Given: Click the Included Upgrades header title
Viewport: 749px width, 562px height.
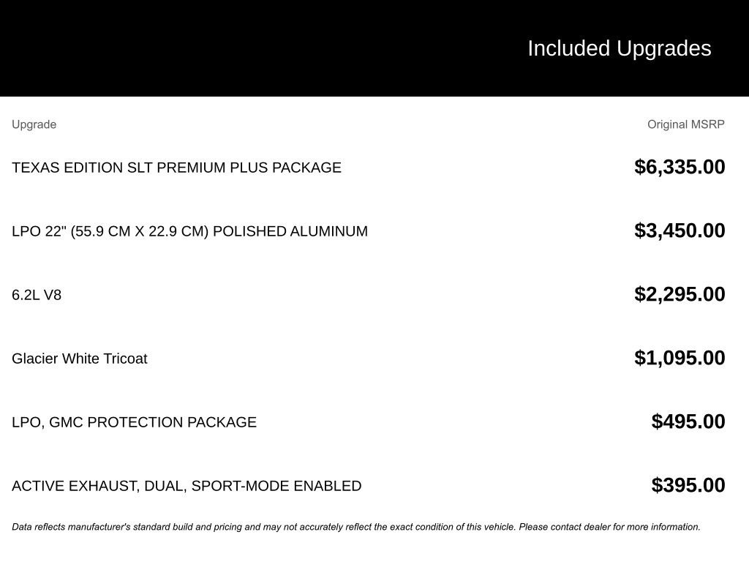Looking at the screenshot, I should 619,48.
